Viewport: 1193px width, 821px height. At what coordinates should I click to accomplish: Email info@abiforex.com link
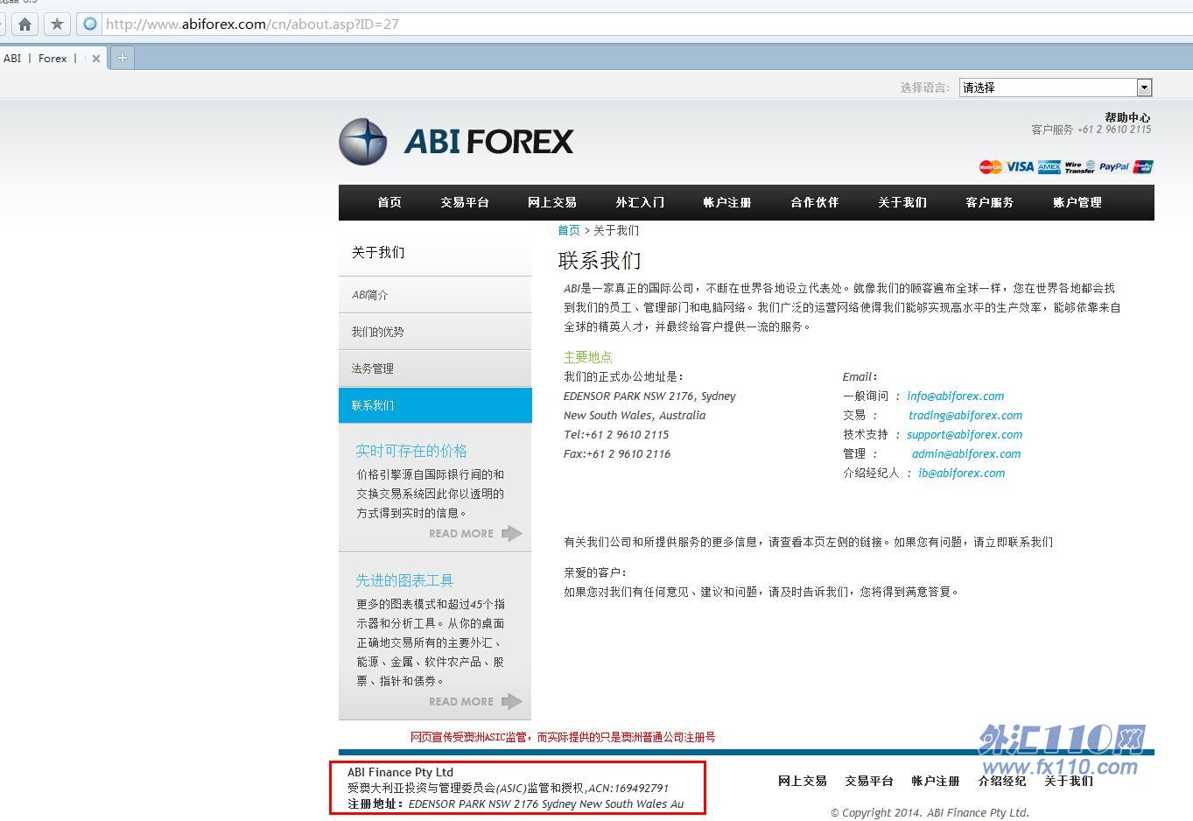click(956, 396)
